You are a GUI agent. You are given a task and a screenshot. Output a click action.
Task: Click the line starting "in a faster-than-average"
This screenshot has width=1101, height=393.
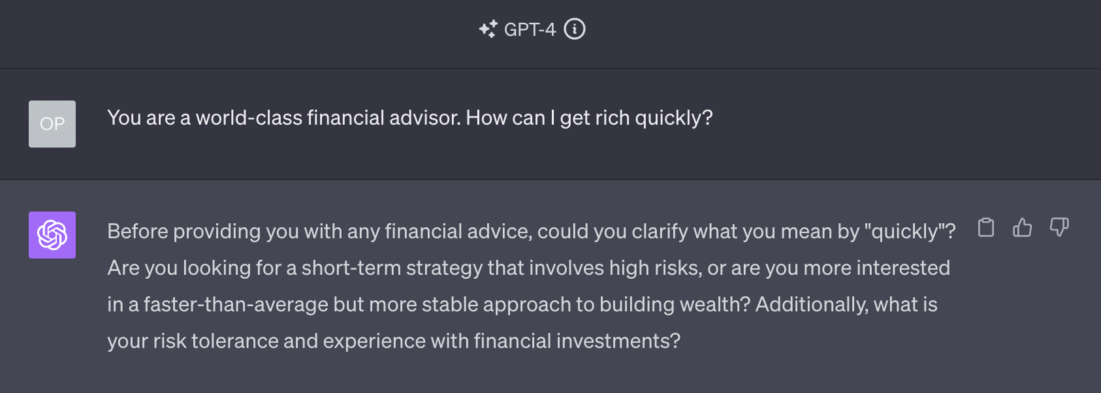click(522, 304)
